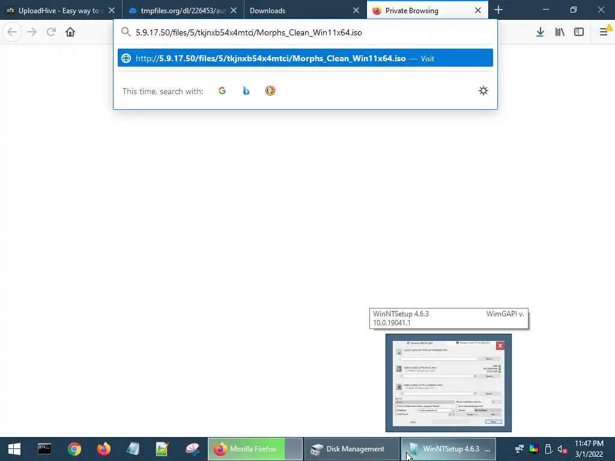Close the Downloads tab
615x461 pixels.
[x=356, y=11]
